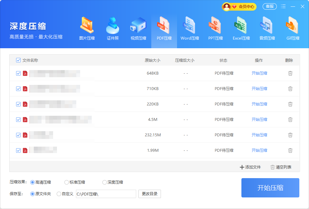Open the PPT压缩 tool
The width and height of the screenshot is (309, 209).
215,29
